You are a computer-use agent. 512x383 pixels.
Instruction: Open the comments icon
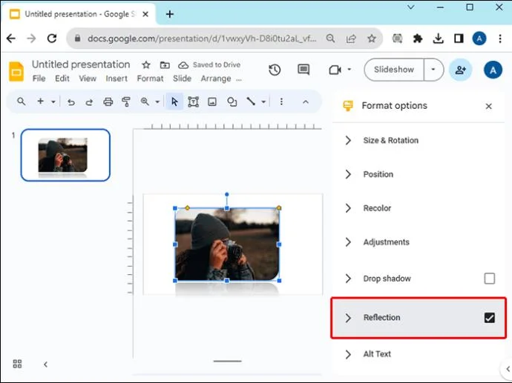303,70
